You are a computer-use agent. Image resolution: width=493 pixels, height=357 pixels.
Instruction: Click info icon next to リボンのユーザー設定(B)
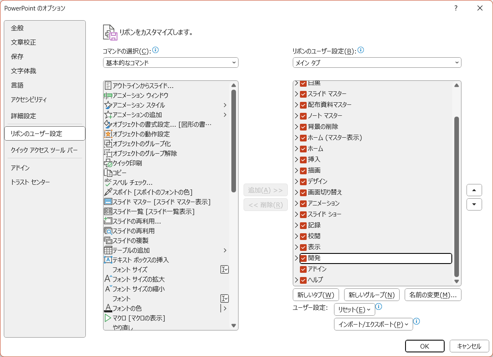tap(360, 50)
